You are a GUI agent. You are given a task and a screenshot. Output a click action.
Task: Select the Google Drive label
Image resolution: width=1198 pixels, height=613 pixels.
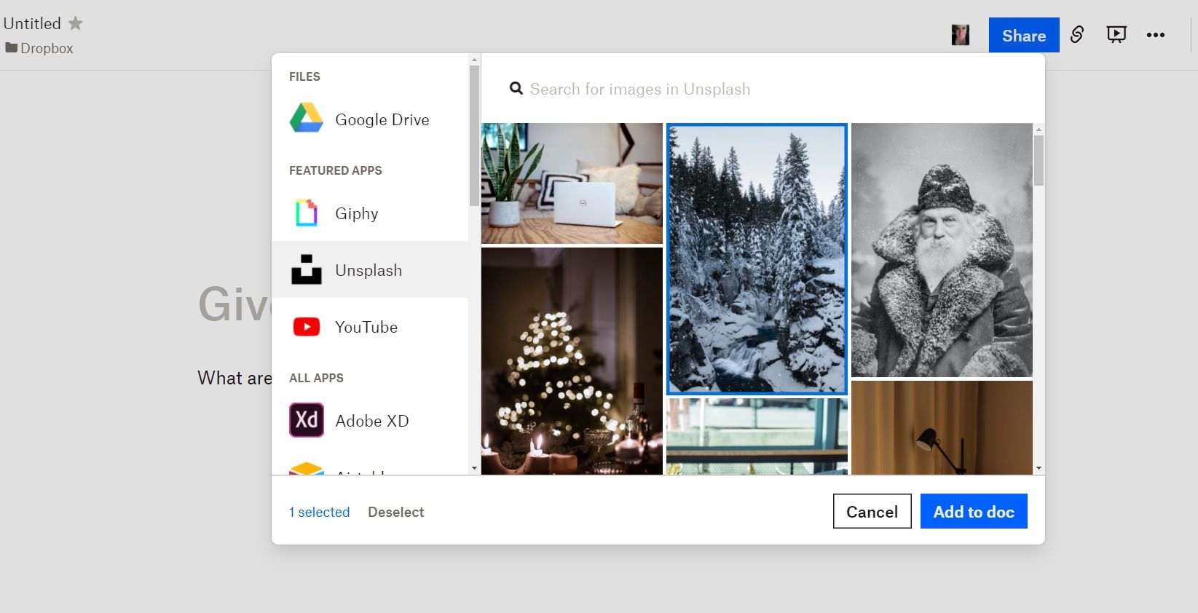pyautogui.click(x=382, y=119)
